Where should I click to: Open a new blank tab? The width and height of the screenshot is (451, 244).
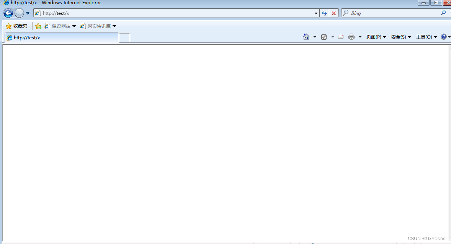124,38
